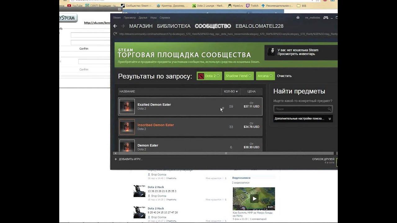Sort by ЦЕНА column header
Image resolution: width=397 pixels, height=223 pixels.
[252, 91]
